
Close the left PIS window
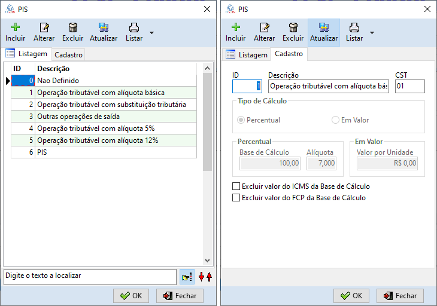[207, 9]
